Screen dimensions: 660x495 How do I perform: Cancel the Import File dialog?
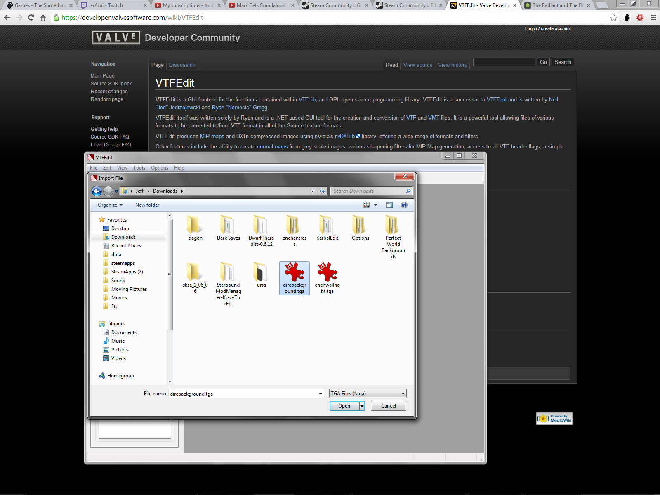pos(389,406)
